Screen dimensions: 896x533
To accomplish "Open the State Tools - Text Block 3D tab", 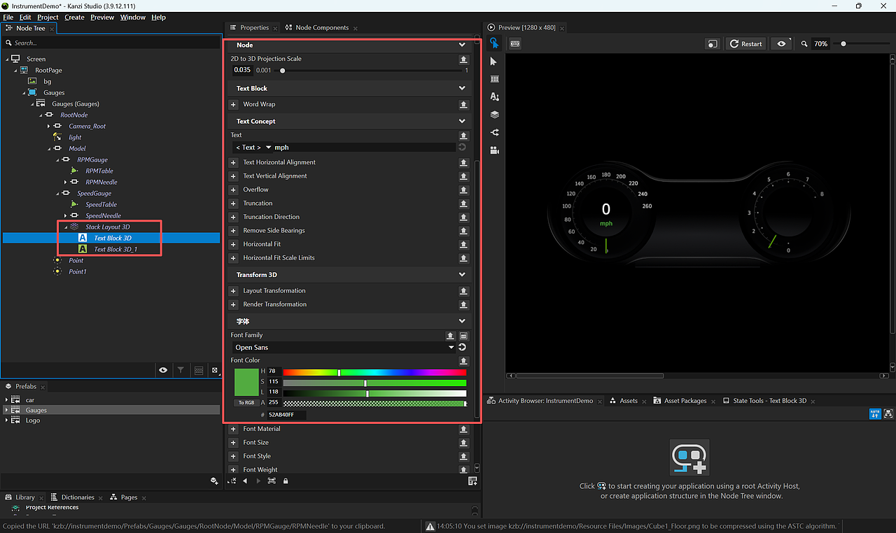I will (x=769, y=401).
